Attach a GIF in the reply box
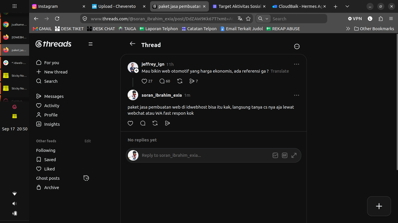Screen dimensions: 398x223 point(285,155)
